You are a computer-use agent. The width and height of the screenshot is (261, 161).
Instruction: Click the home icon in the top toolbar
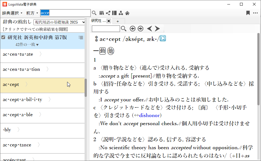(x=127, y=13)
